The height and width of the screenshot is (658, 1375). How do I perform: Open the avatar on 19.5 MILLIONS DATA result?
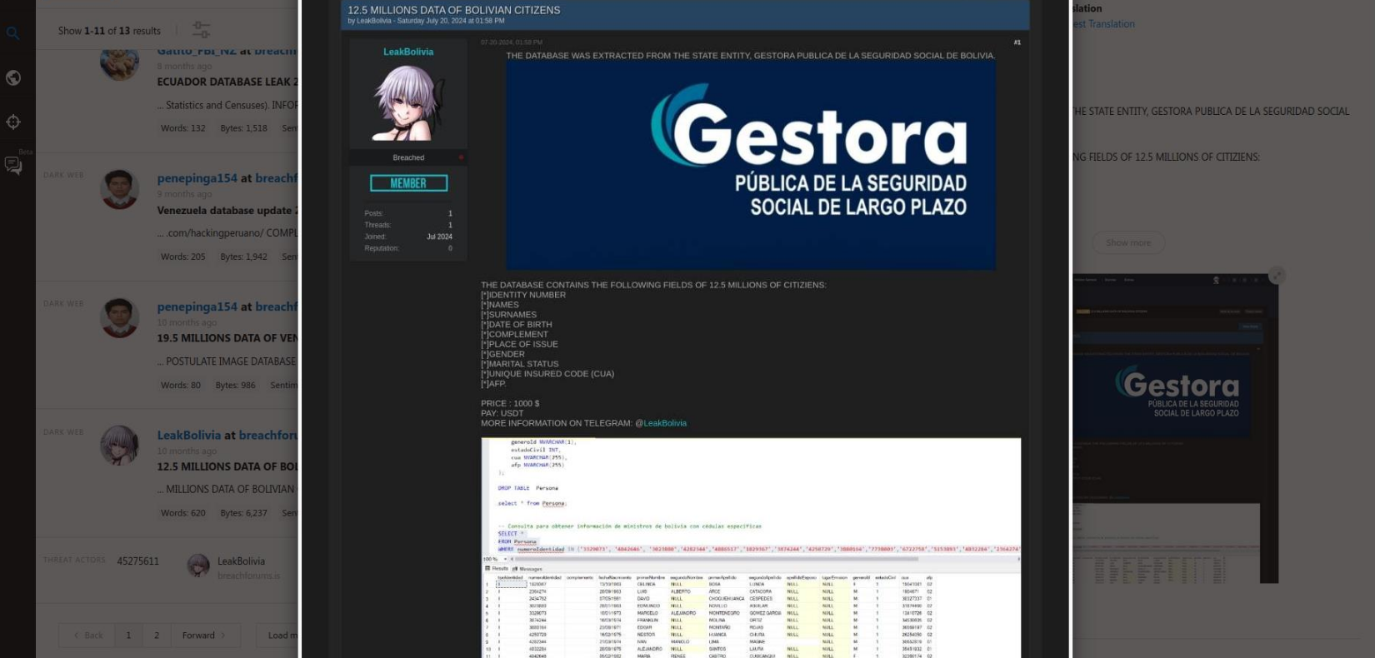pyautogui.click(x=119, y=317)
